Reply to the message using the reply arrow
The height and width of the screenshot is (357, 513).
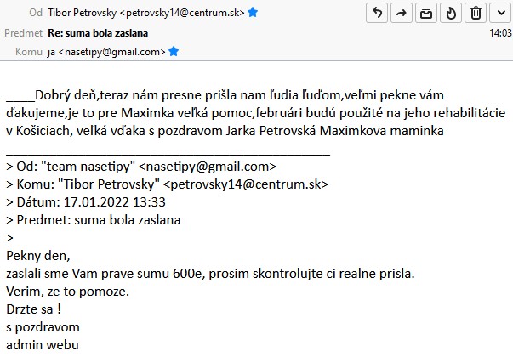(x=377, y=13)
